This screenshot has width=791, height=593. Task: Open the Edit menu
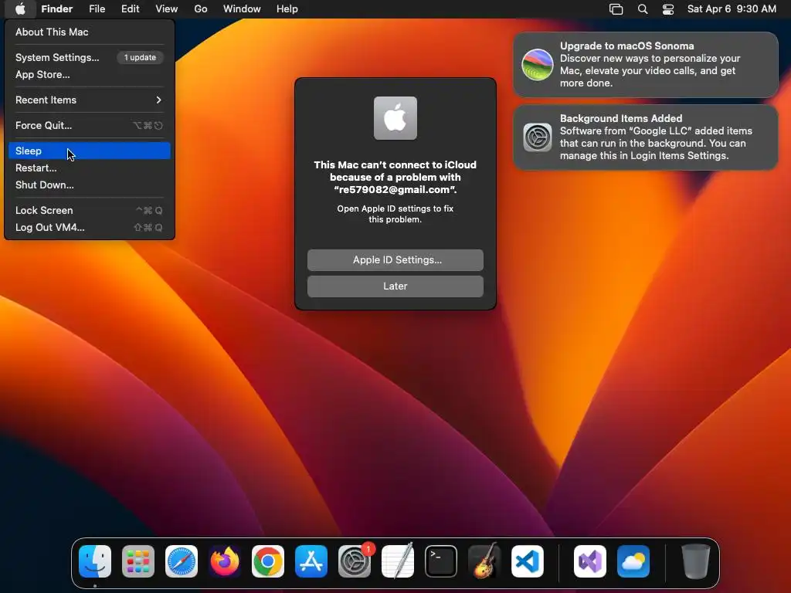coord(130,9)
